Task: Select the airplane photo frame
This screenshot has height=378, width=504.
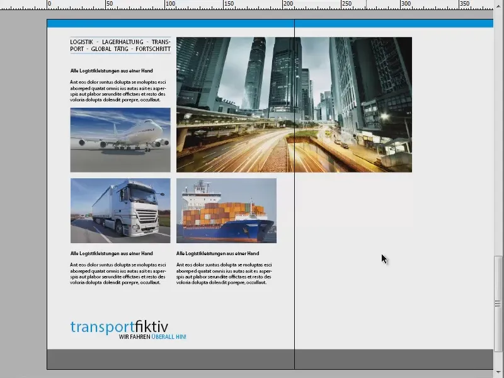Action: (120, 140)
